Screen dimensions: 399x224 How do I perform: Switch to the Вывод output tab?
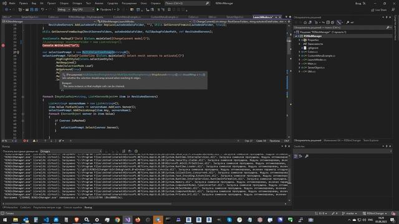tap(88, 207)
